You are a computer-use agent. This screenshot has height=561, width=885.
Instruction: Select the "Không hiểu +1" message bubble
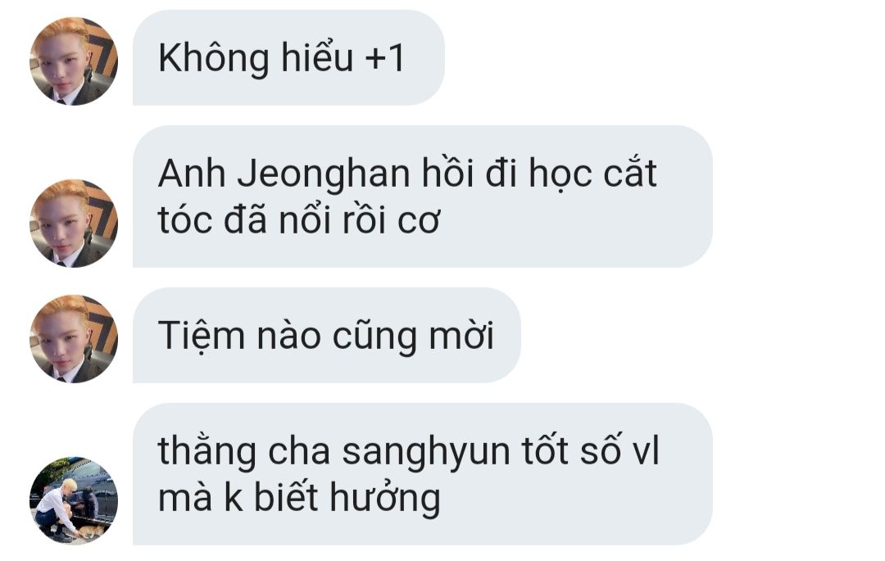(x=288, y=57)
